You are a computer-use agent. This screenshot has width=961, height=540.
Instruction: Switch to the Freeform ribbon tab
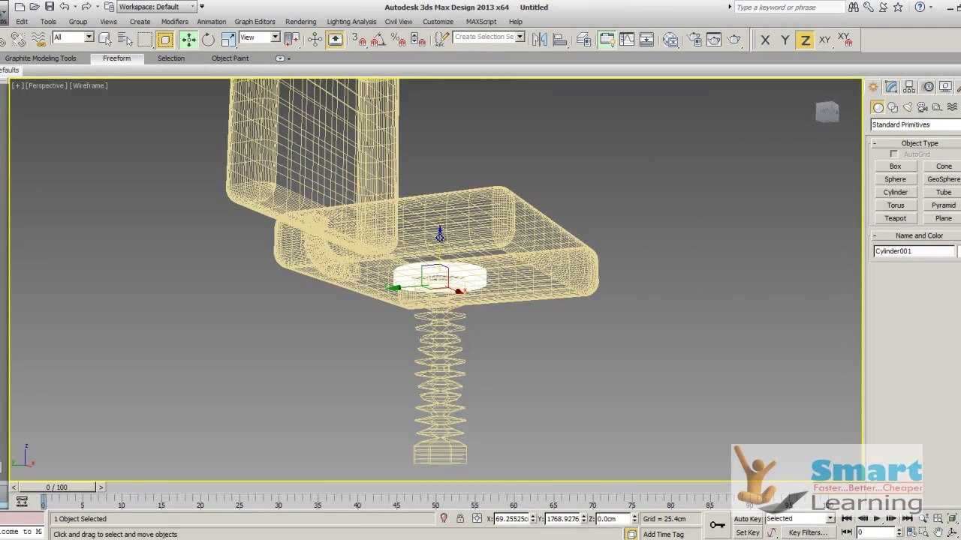pos(116,58)
